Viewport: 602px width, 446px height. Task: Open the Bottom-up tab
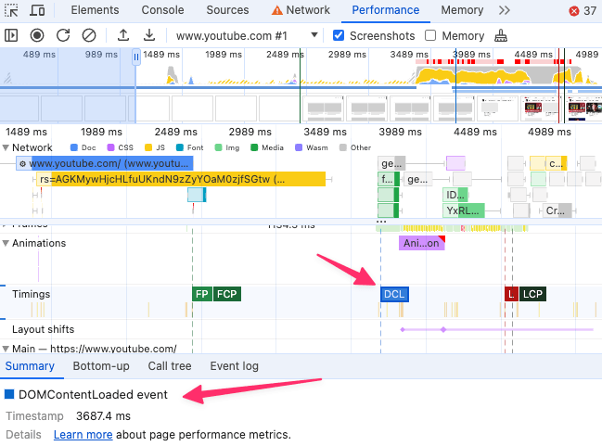(101, 366)
